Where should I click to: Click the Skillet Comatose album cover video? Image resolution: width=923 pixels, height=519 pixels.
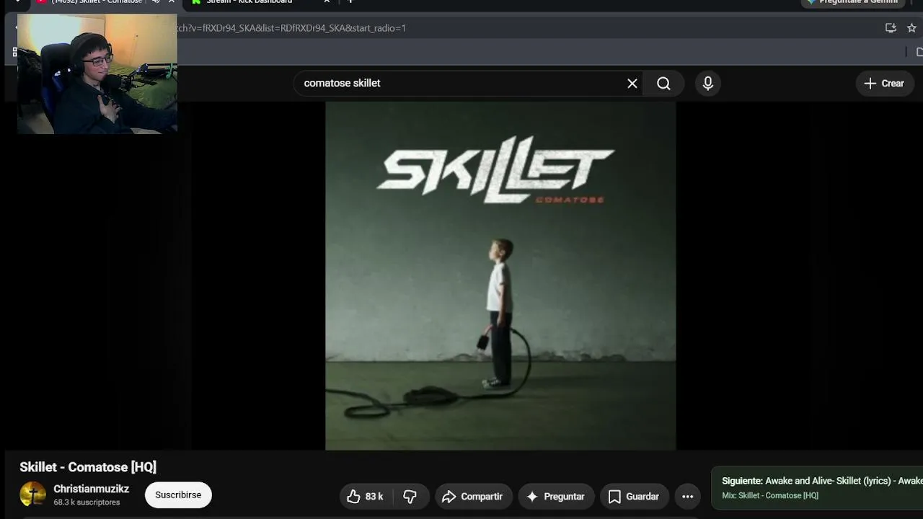pos(500,275)
